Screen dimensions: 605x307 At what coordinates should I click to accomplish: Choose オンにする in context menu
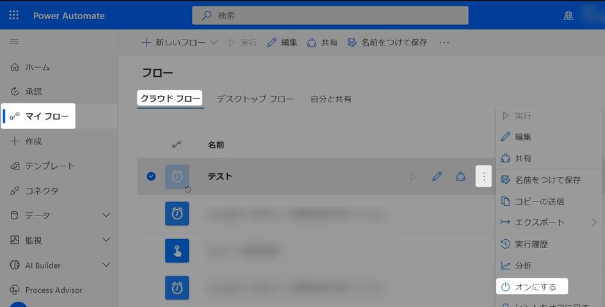point(532,287)
